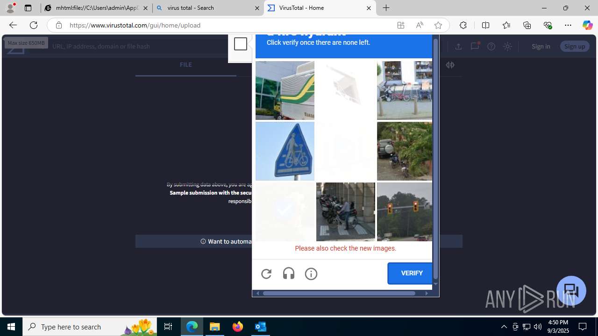Open the chat support bubble
This screenshot has height=336, width=598.
pos(571,291)
